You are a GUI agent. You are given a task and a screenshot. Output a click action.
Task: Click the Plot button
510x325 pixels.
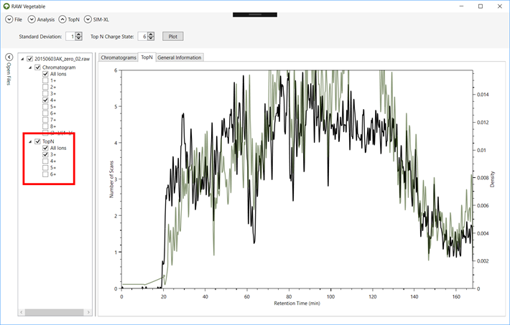click(172, 37)
